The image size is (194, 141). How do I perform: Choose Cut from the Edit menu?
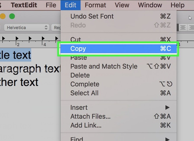pos(119,39)
